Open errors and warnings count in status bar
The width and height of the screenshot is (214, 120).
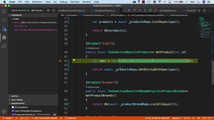24,118
